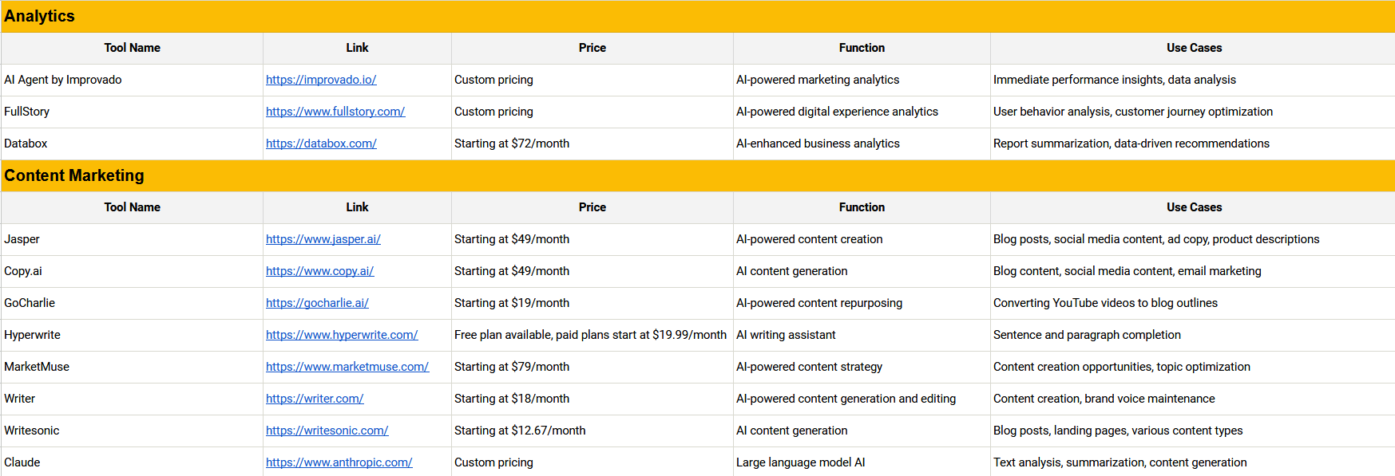Image resolution: width=1395 pixels, height=476 pixels.
Task: Click the Use Cases header under Analytics
Action: [1194, 48]
